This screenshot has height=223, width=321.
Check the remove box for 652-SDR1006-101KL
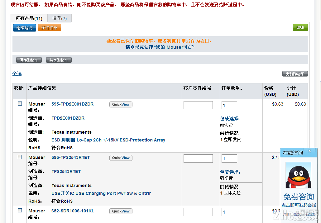point(20,210)
